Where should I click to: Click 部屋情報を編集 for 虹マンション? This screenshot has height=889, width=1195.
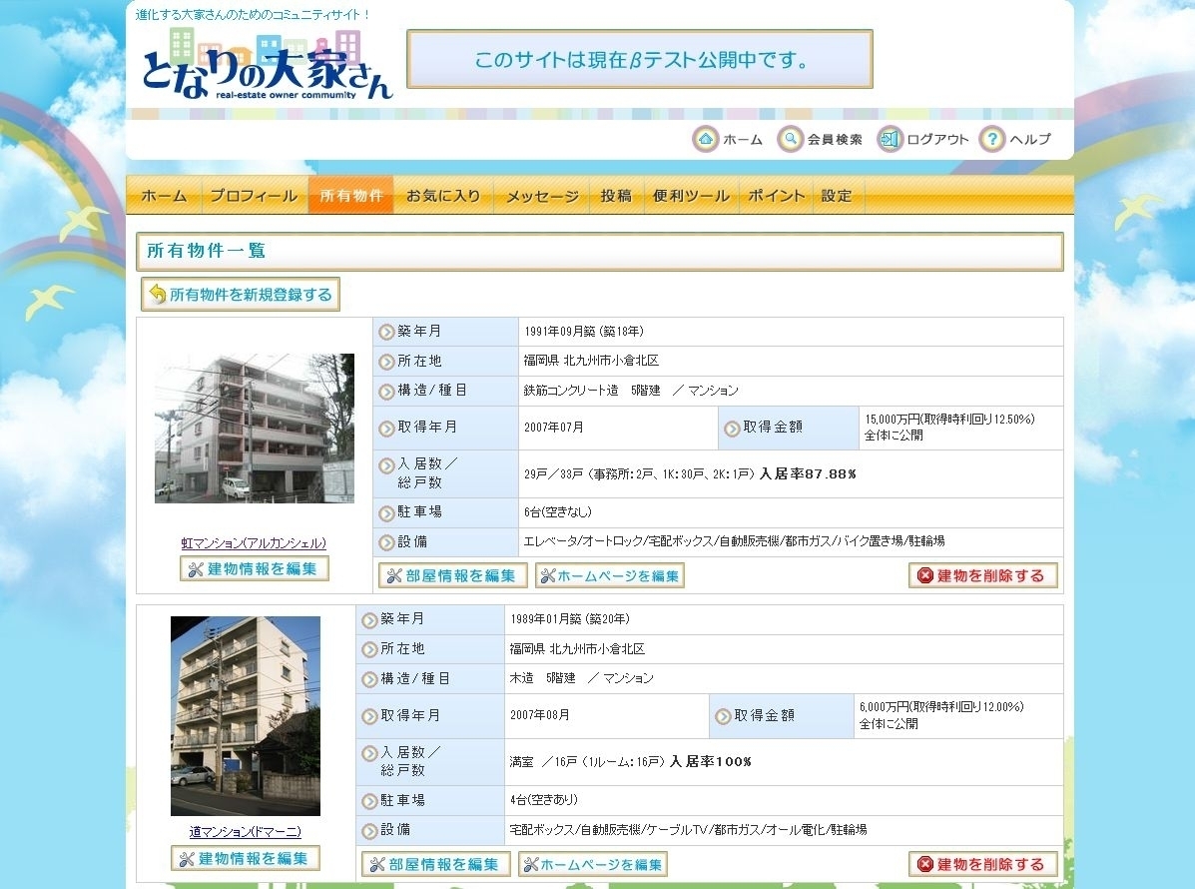[x=452, y=575]
